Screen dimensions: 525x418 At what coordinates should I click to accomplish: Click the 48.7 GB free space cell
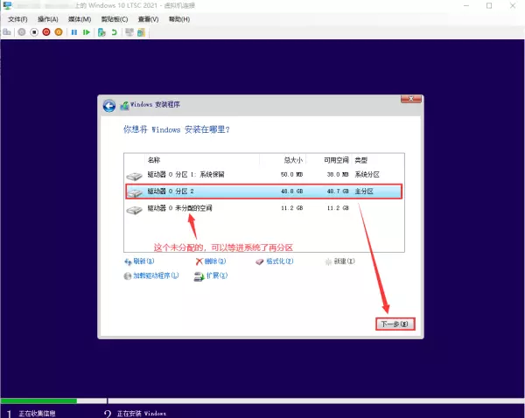338,192
